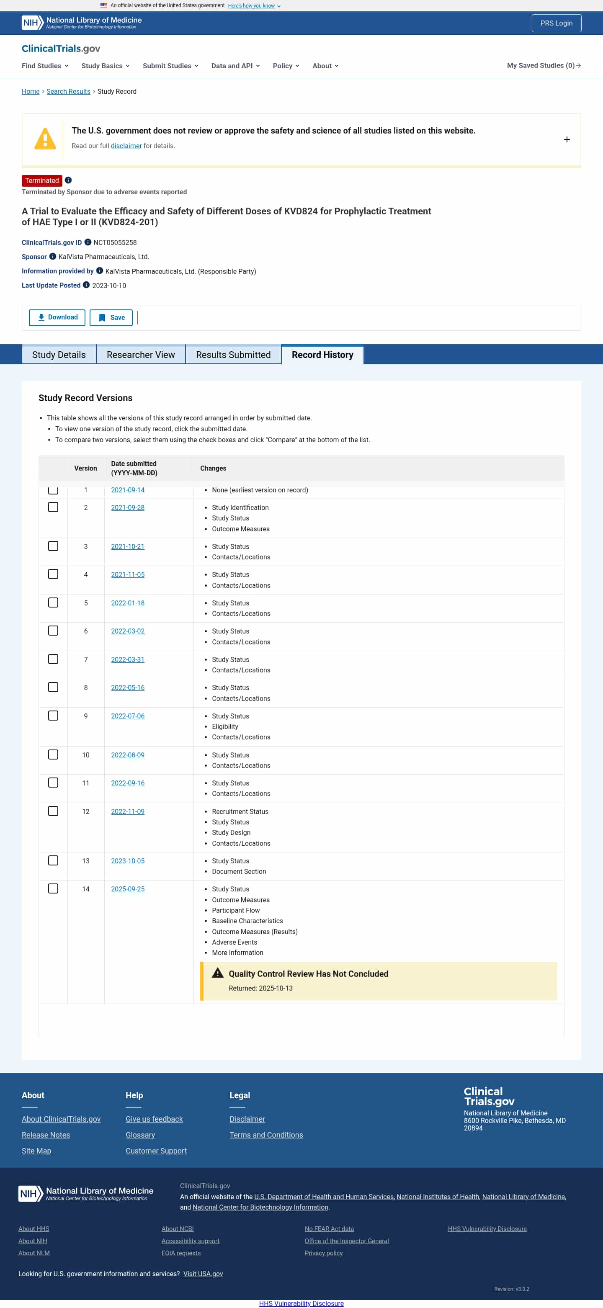Viewport: 603px width, 1308px height.
Task: Open the Policy dropdown menu
Action: [286, 65]
